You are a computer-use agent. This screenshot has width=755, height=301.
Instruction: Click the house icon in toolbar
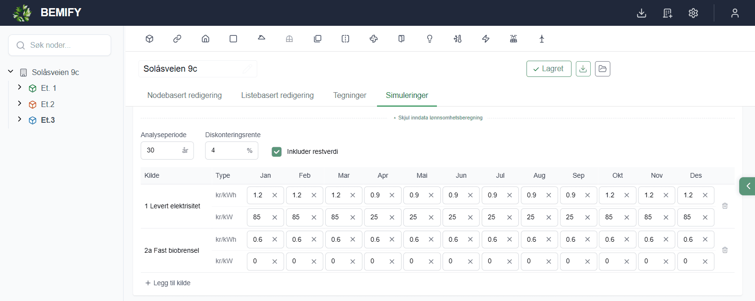click(206, 39)
